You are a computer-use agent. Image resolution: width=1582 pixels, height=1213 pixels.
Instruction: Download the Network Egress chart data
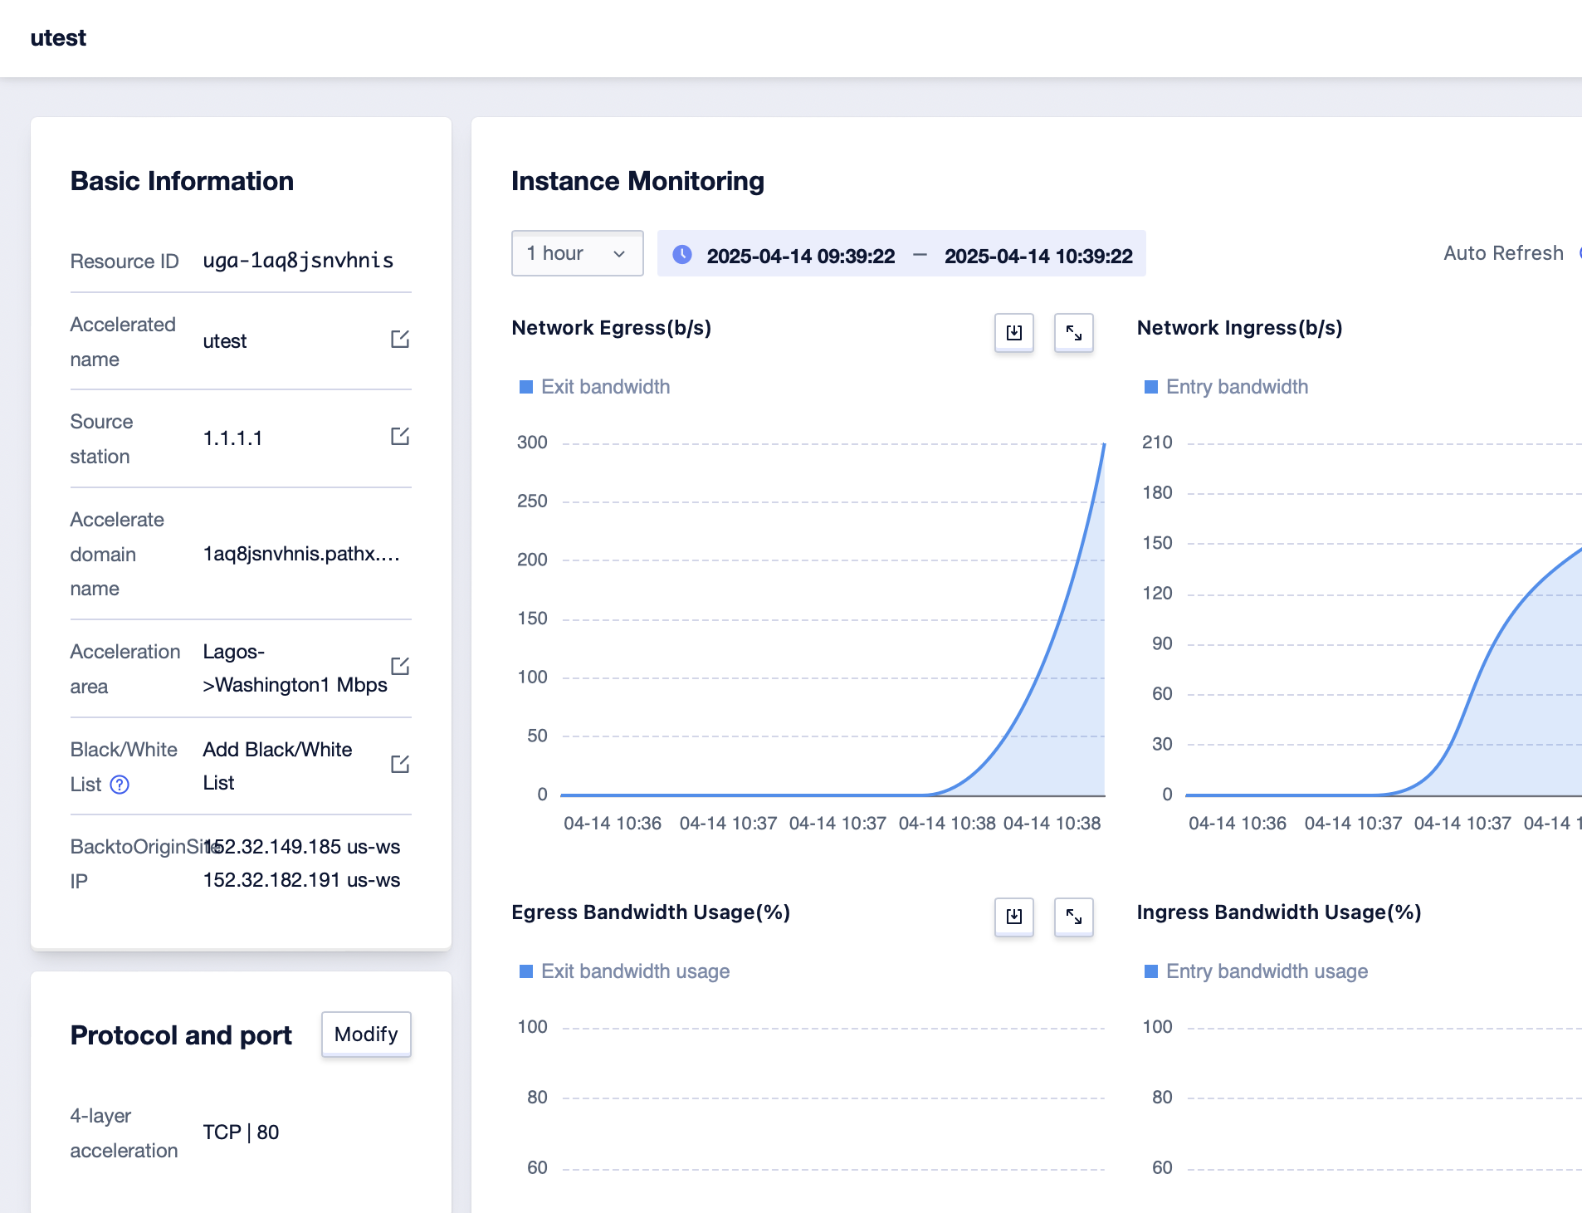(x=1014, y=333)
